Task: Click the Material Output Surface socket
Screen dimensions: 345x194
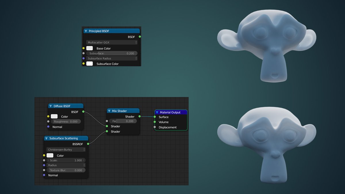Action: point(155,117)
